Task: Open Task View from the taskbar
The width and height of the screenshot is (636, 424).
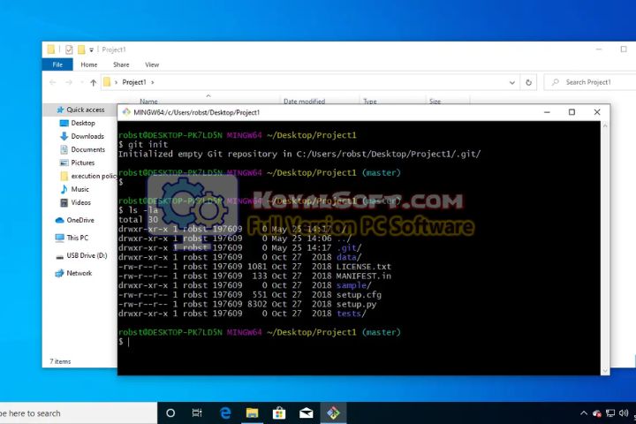Action: [x=197, y=413]
